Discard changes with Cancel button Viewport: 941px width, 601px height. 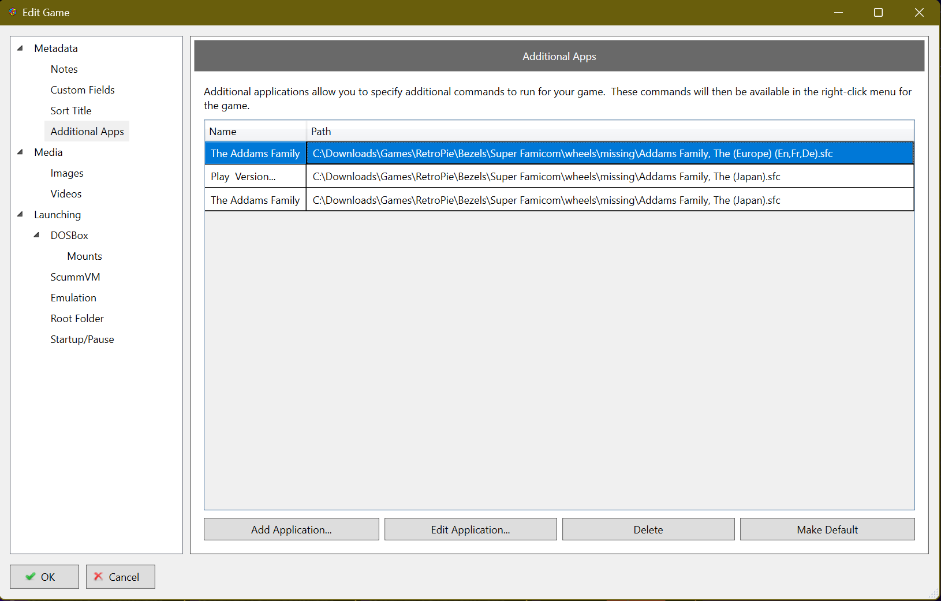tap(121, 577)
